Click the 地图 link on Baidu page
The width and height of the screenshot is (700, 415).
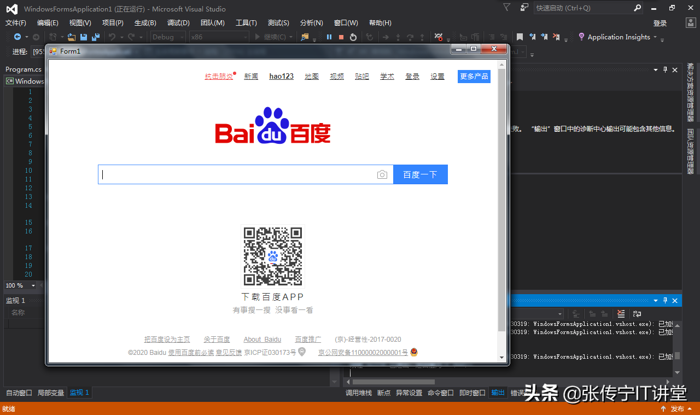point(312,77)
